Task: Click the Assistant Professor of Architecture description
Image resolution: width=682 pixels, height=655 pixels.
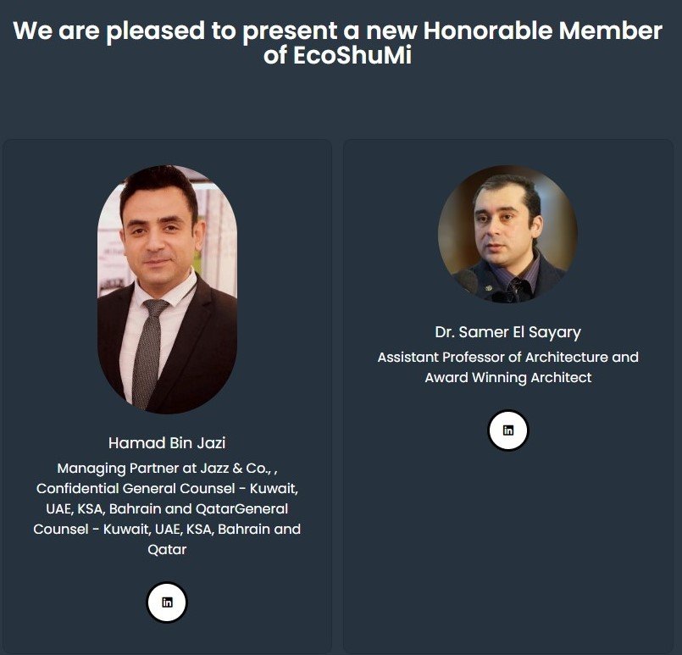Action: coord(508,357)
